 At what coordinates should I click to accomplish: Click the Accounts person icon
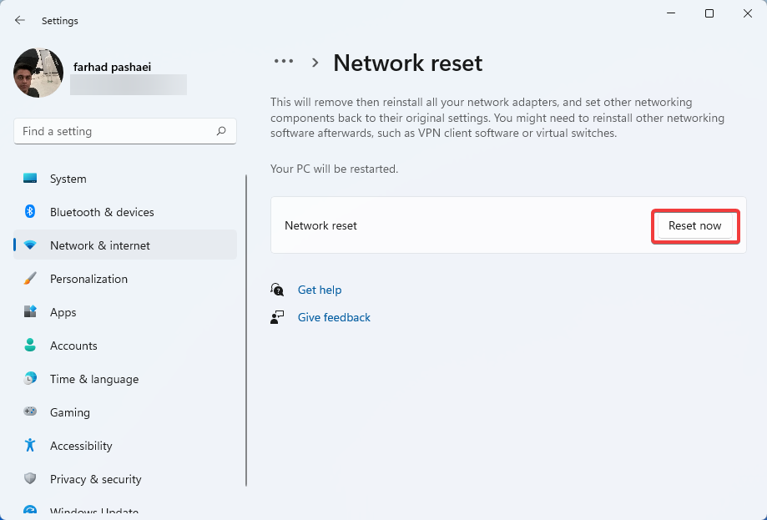pos(30,346)
